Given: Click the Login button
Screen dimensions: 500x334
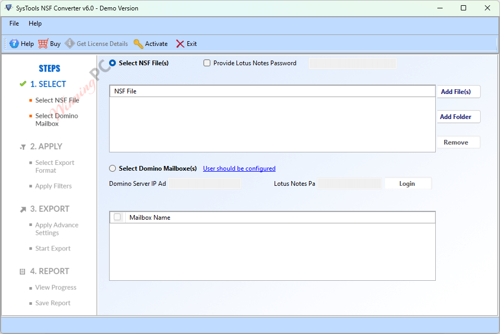Looking at the screenshot, I should (408, 184).
